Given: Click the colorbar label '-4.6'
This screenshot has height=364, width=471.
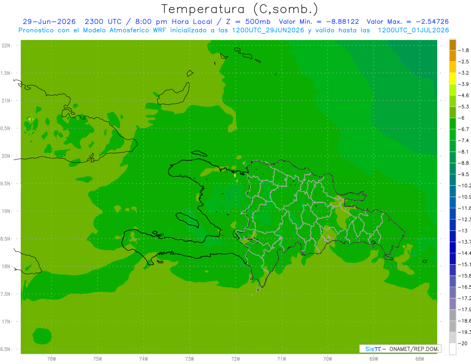Looking at the screenshot, I should point(463,95).
